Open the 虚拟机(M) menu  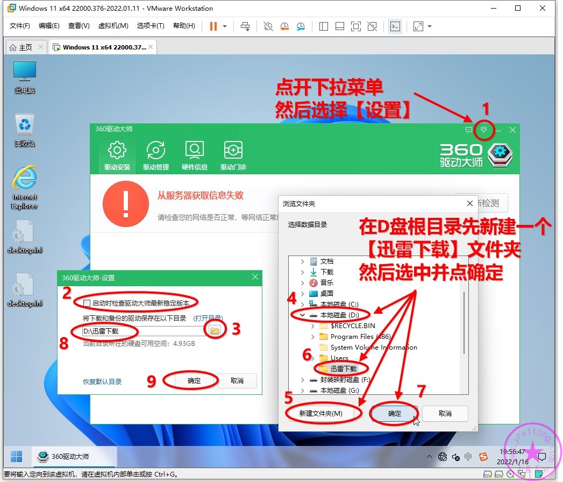click(x=113, y=26)
